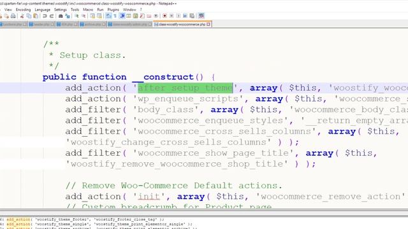408x229 pixels.
Task: Click the Cut scissors icon
Action: [22, 16]
